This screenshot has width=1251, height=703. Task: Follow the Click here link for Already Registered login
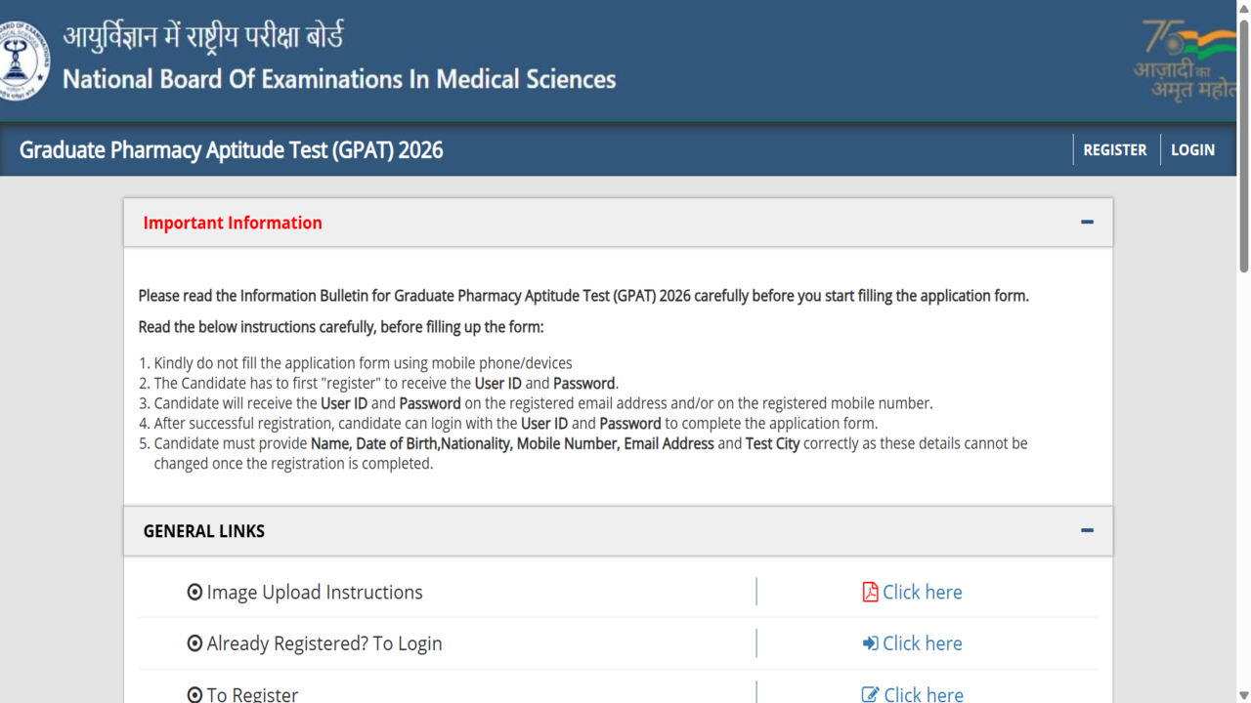922,643
